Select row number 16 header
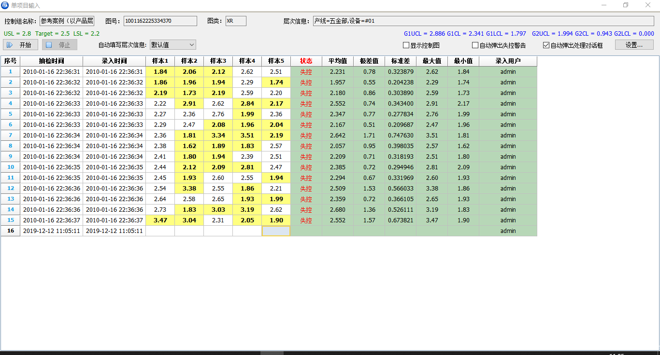 [x=10, y=231]
